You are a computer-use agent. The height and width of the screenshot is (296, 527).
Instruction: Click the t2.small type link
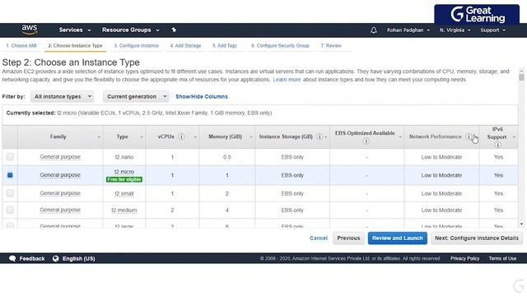(124, 194)
